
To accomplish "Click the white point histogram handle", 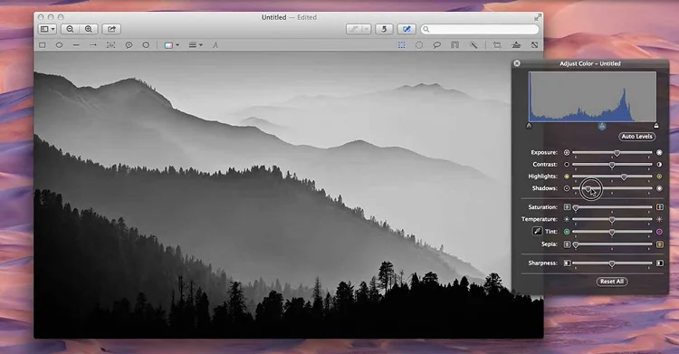I will coord(656,126).
